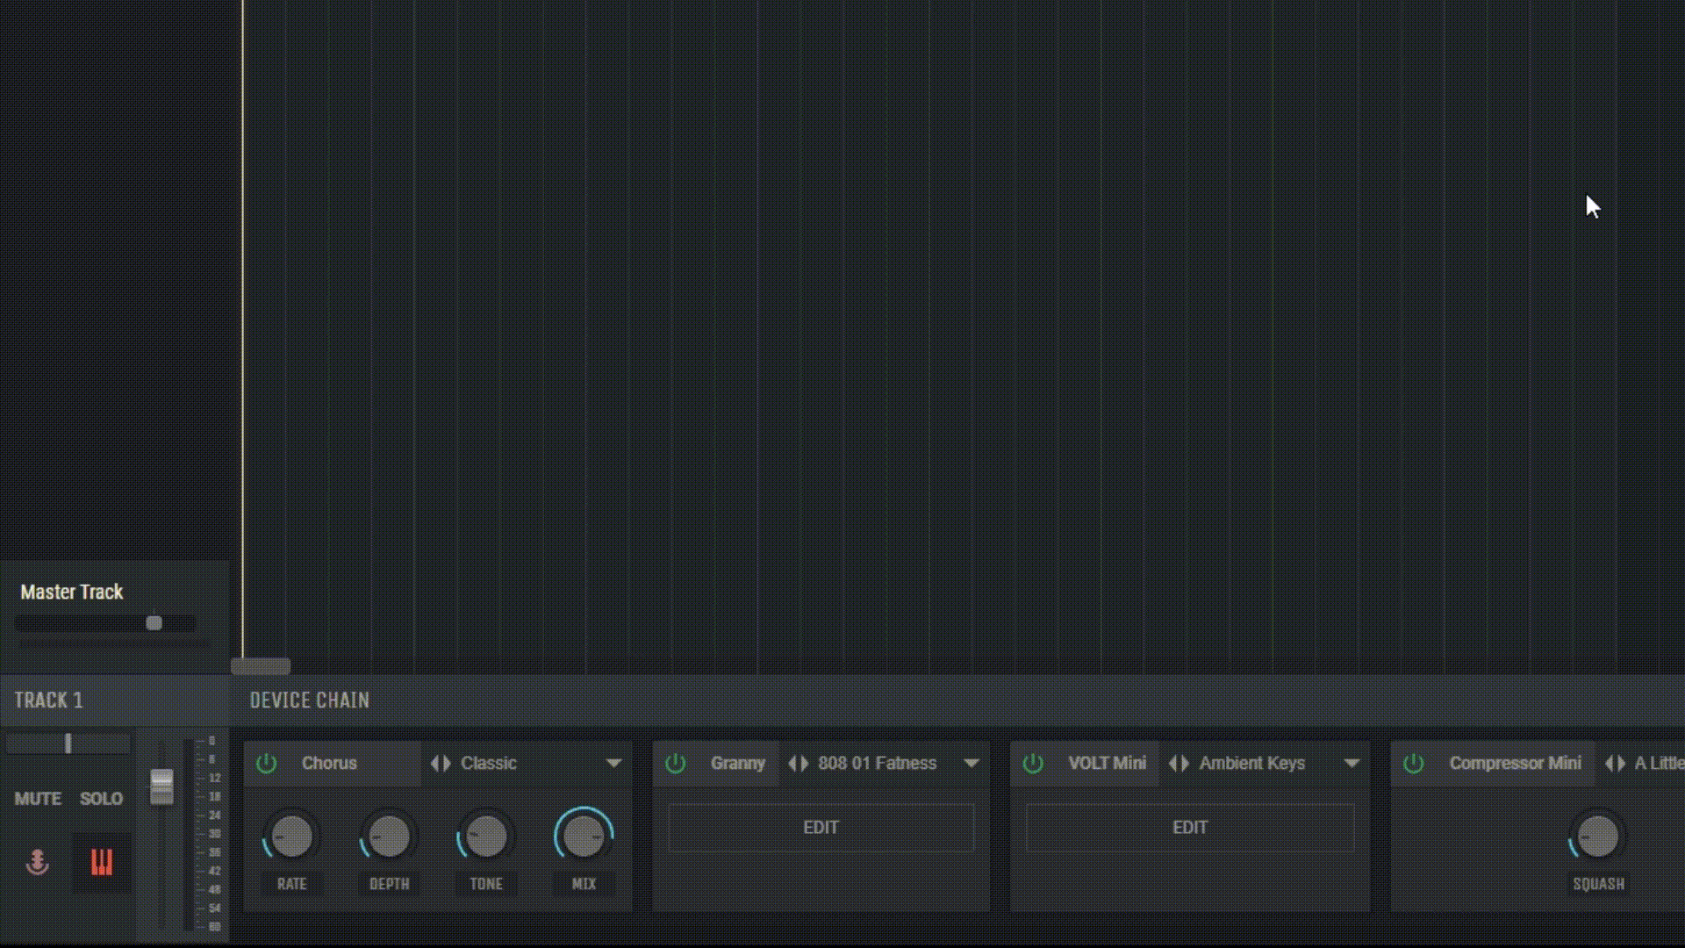Open the Ambient Keys preset dropdown
This screenshot has height=948, width=1685.
point(1352,764)
